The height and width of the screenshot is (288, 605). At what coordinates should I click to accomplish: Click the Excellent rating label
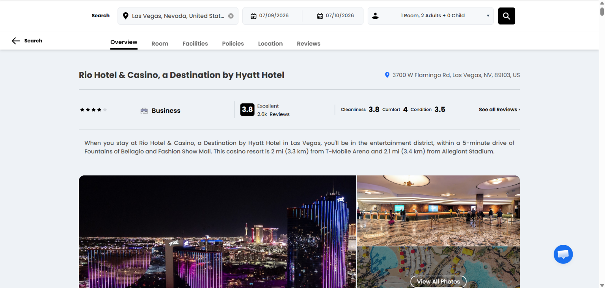point(268,106)
